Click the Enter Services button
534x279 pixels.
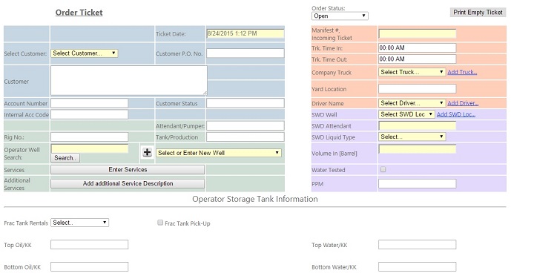click(x=128, y=169)
